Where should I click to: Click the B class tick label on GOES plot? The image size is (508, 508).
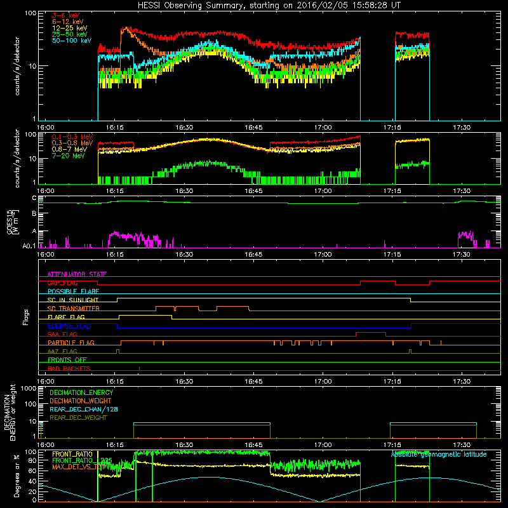34,214
